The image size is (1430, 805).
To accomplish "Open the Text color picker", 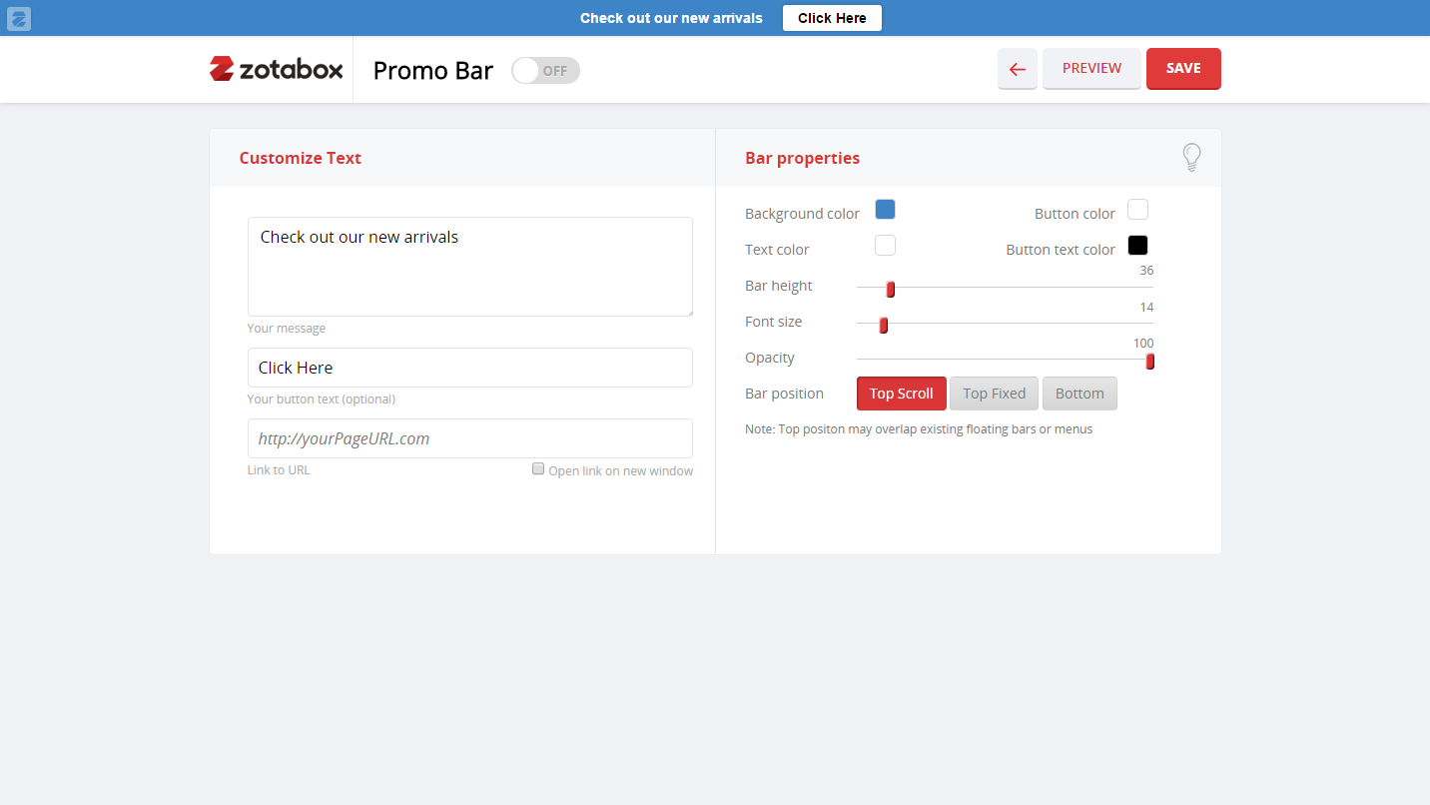I will pos(885,245).
